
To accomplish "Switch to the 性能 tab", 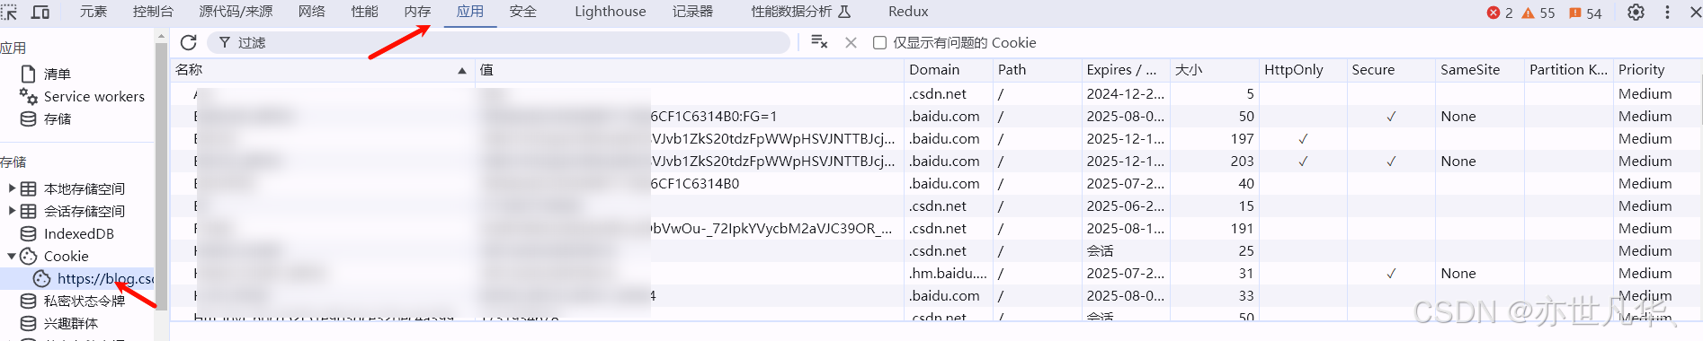I will pyautogui.click(x=364, y=12).
